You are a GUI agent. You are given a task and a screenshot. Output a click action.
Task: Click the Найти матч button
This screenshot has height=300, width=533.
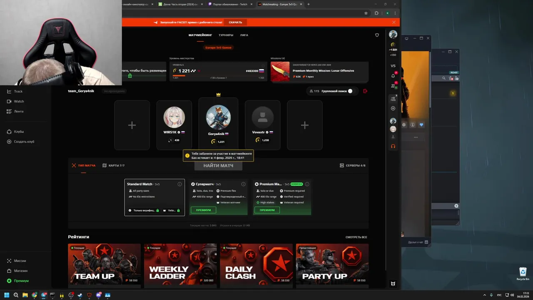[218, 165]
